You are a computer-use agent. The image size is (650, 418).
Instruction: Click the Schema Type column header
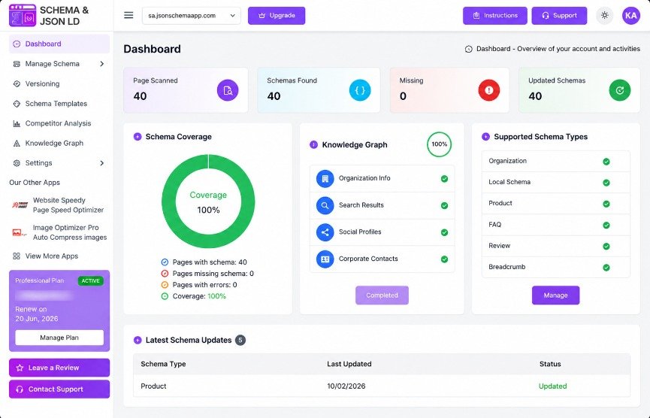pos(163,364)
